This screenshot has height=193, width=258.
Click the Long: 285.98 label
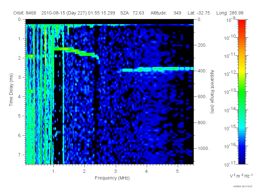pos(230,13)
